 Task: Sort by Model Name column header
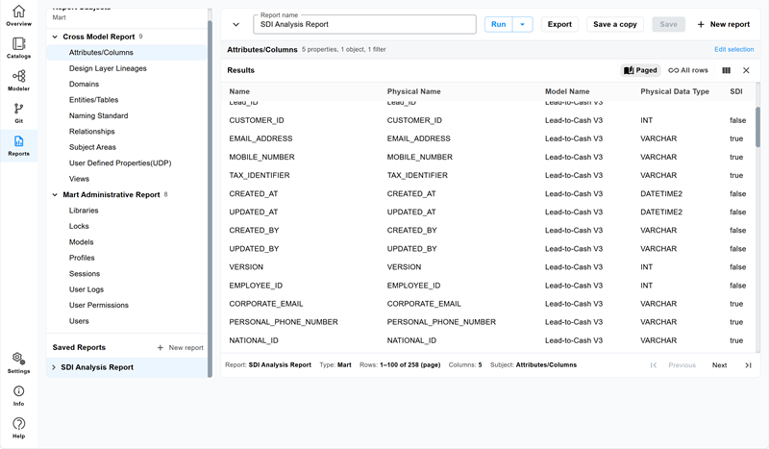[x=567, y=91]
